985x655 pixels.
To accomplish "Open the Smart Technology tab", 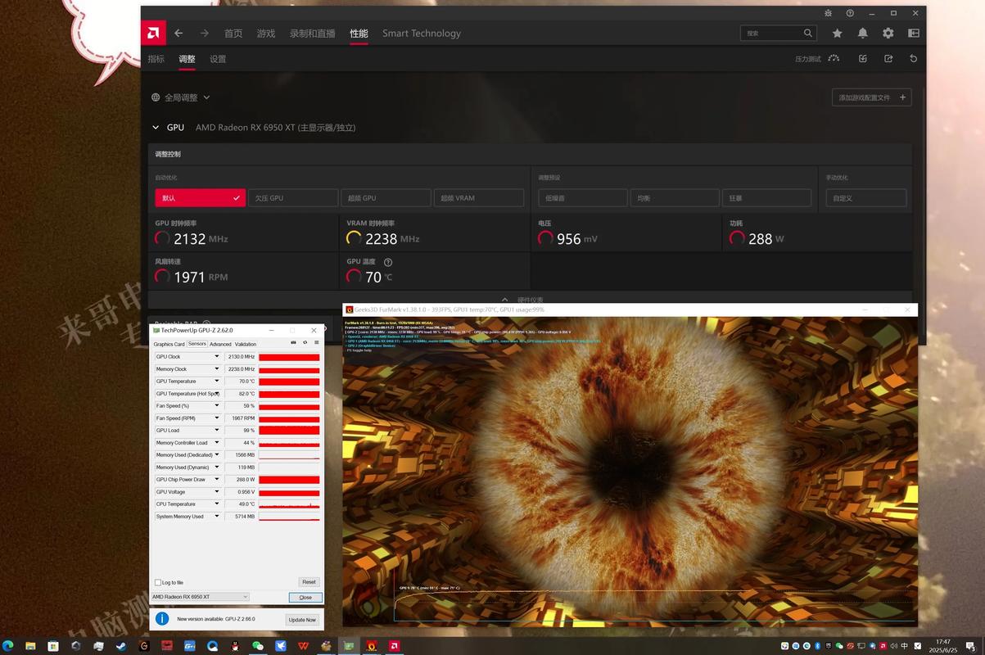I will (x=422, y=34).
